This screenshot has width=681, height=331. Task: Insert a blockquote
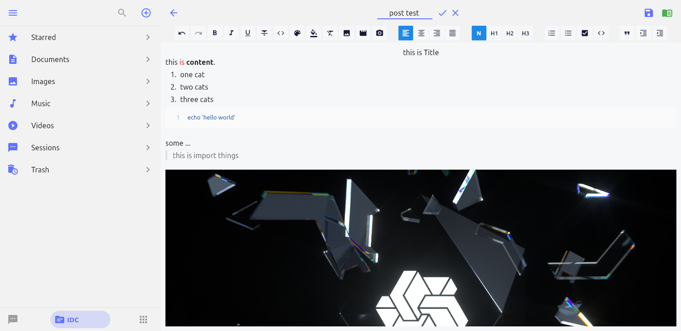click(x=626, y=33)
